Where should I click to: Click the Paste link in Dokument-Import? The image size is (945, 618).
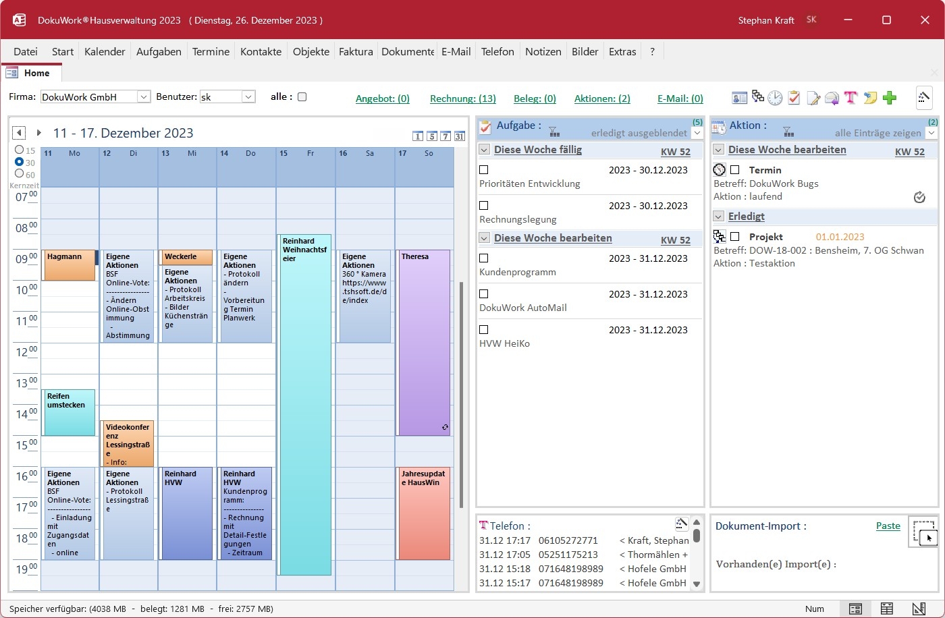click(x=888, y=526)
